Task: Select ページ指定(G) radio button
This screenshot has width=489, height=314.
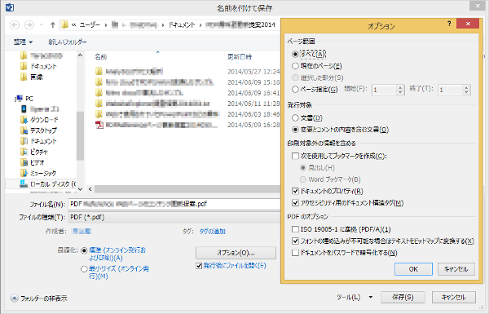Action: [295, 90]
